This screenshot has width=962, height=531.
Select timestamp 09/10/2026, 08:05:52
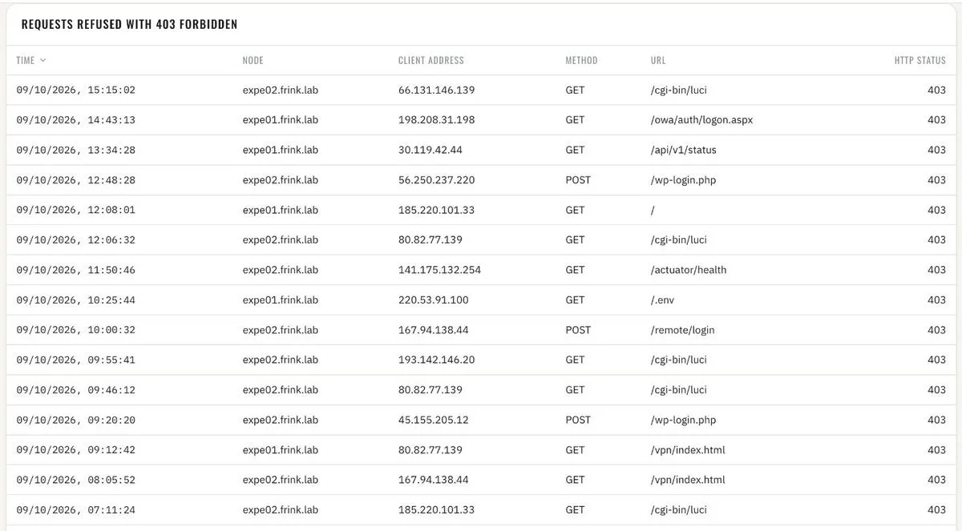point(76,480)
